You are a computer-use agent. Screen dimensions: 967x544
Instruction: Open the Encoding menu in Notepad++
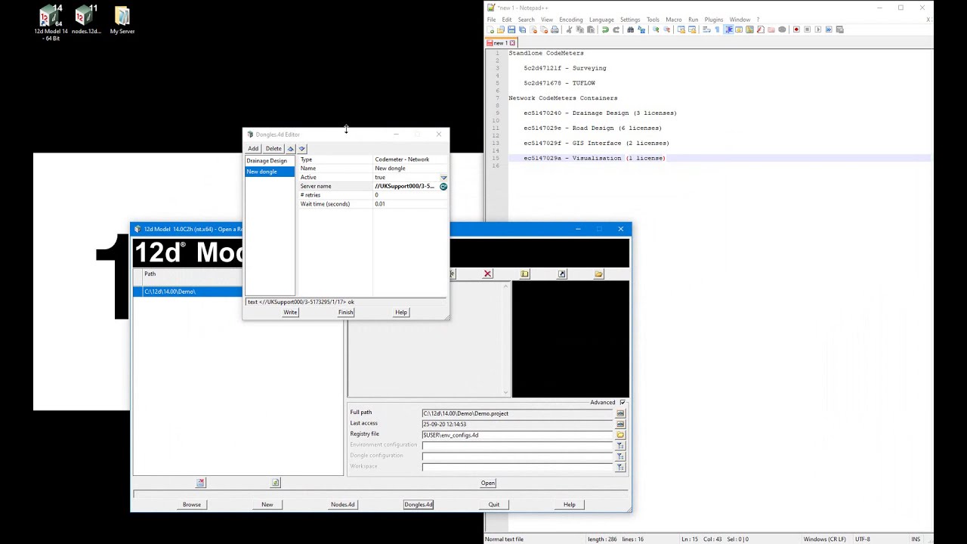(570, 20)
